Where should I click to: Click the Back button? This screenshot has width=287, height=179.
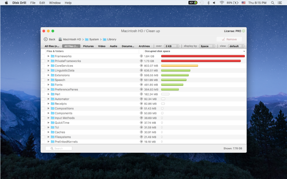50,39
